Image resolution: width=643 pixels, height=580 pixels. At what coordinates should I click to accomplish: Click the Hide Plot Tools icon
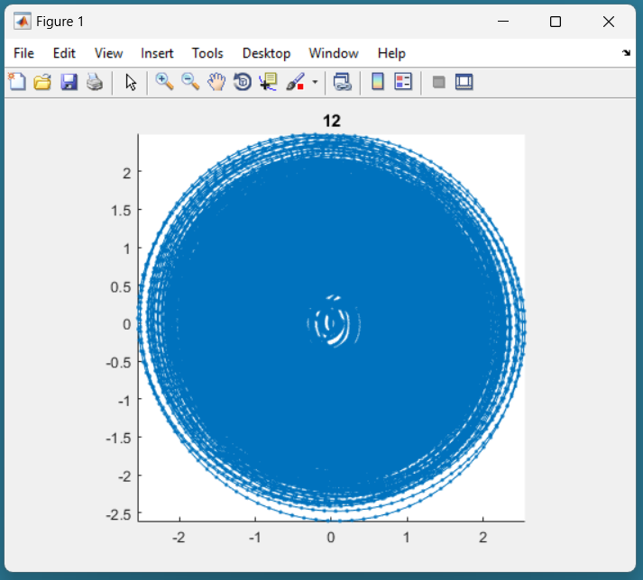[x=439, y=82]
